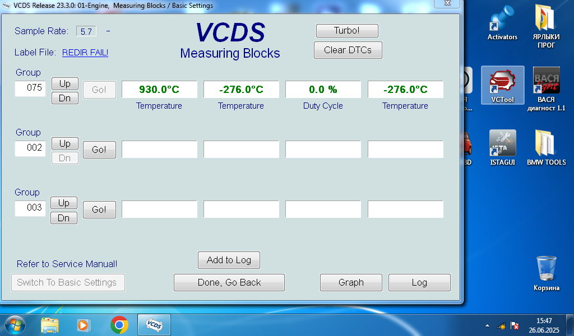Launch Chrome from the taskbar
574x336 pixels.
click(119, 325)
